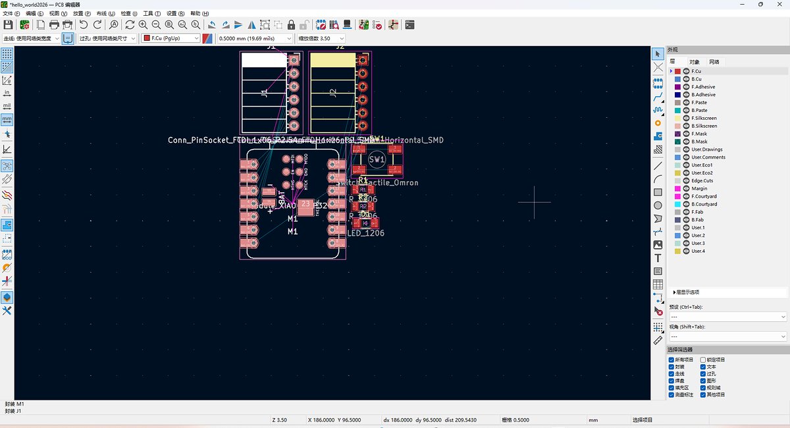Image resolution: width=790 pixels, height=428 pixels.
Task: Select the zoom to fit icon
Action: pyautogui.click(x=168, y=24)
